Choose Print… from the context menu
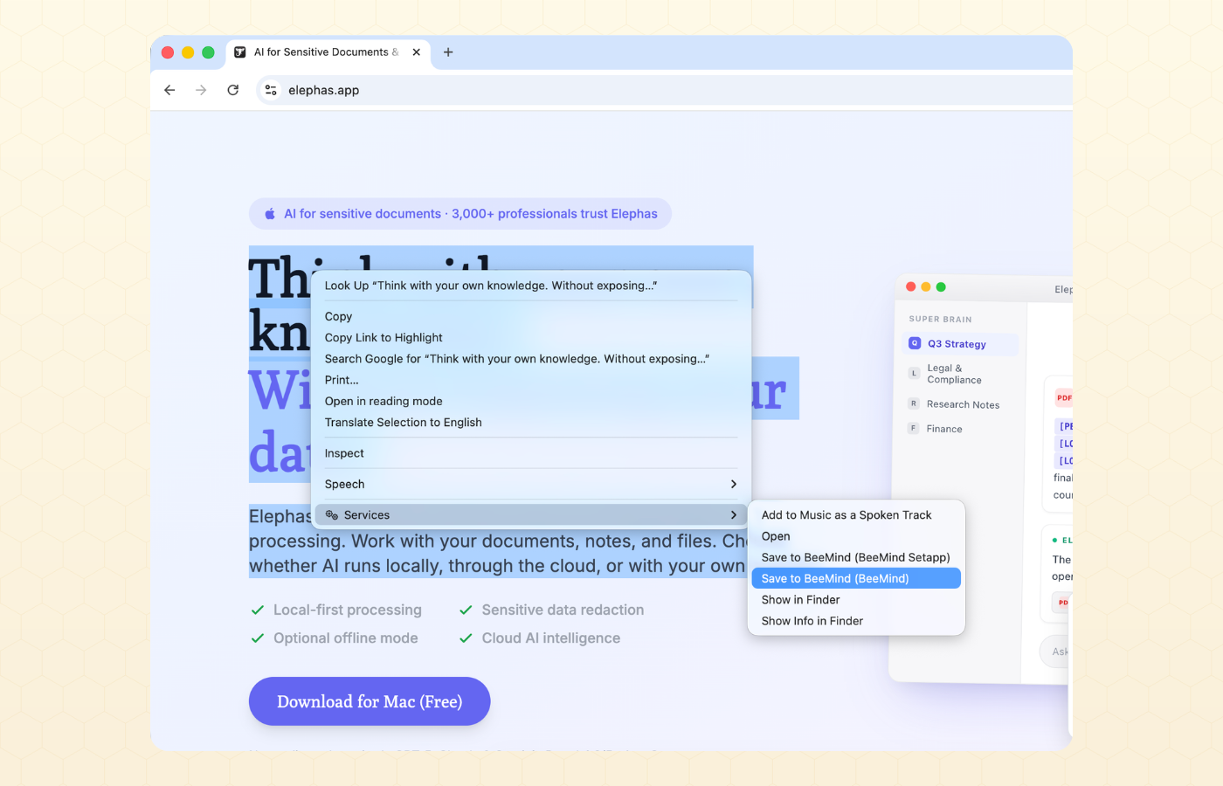This screenshot has width=1223, height=786. (531, 380)
